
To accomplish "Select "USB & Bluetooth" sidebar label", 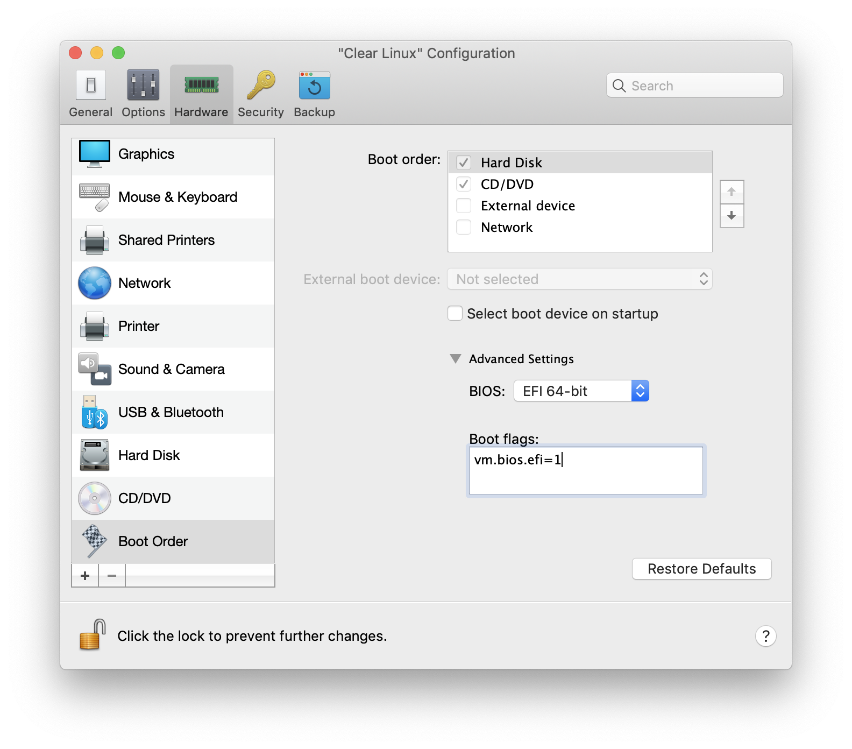I will [171, 412].
